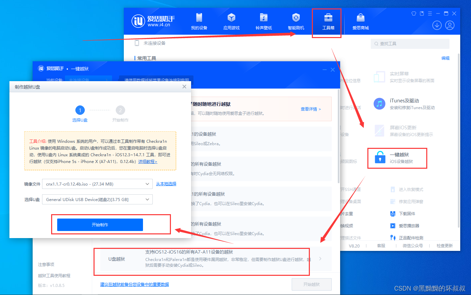Open the main menu hamburger icon
The width and height of the screenshot is (471, 295).
[x=430, y=13]
